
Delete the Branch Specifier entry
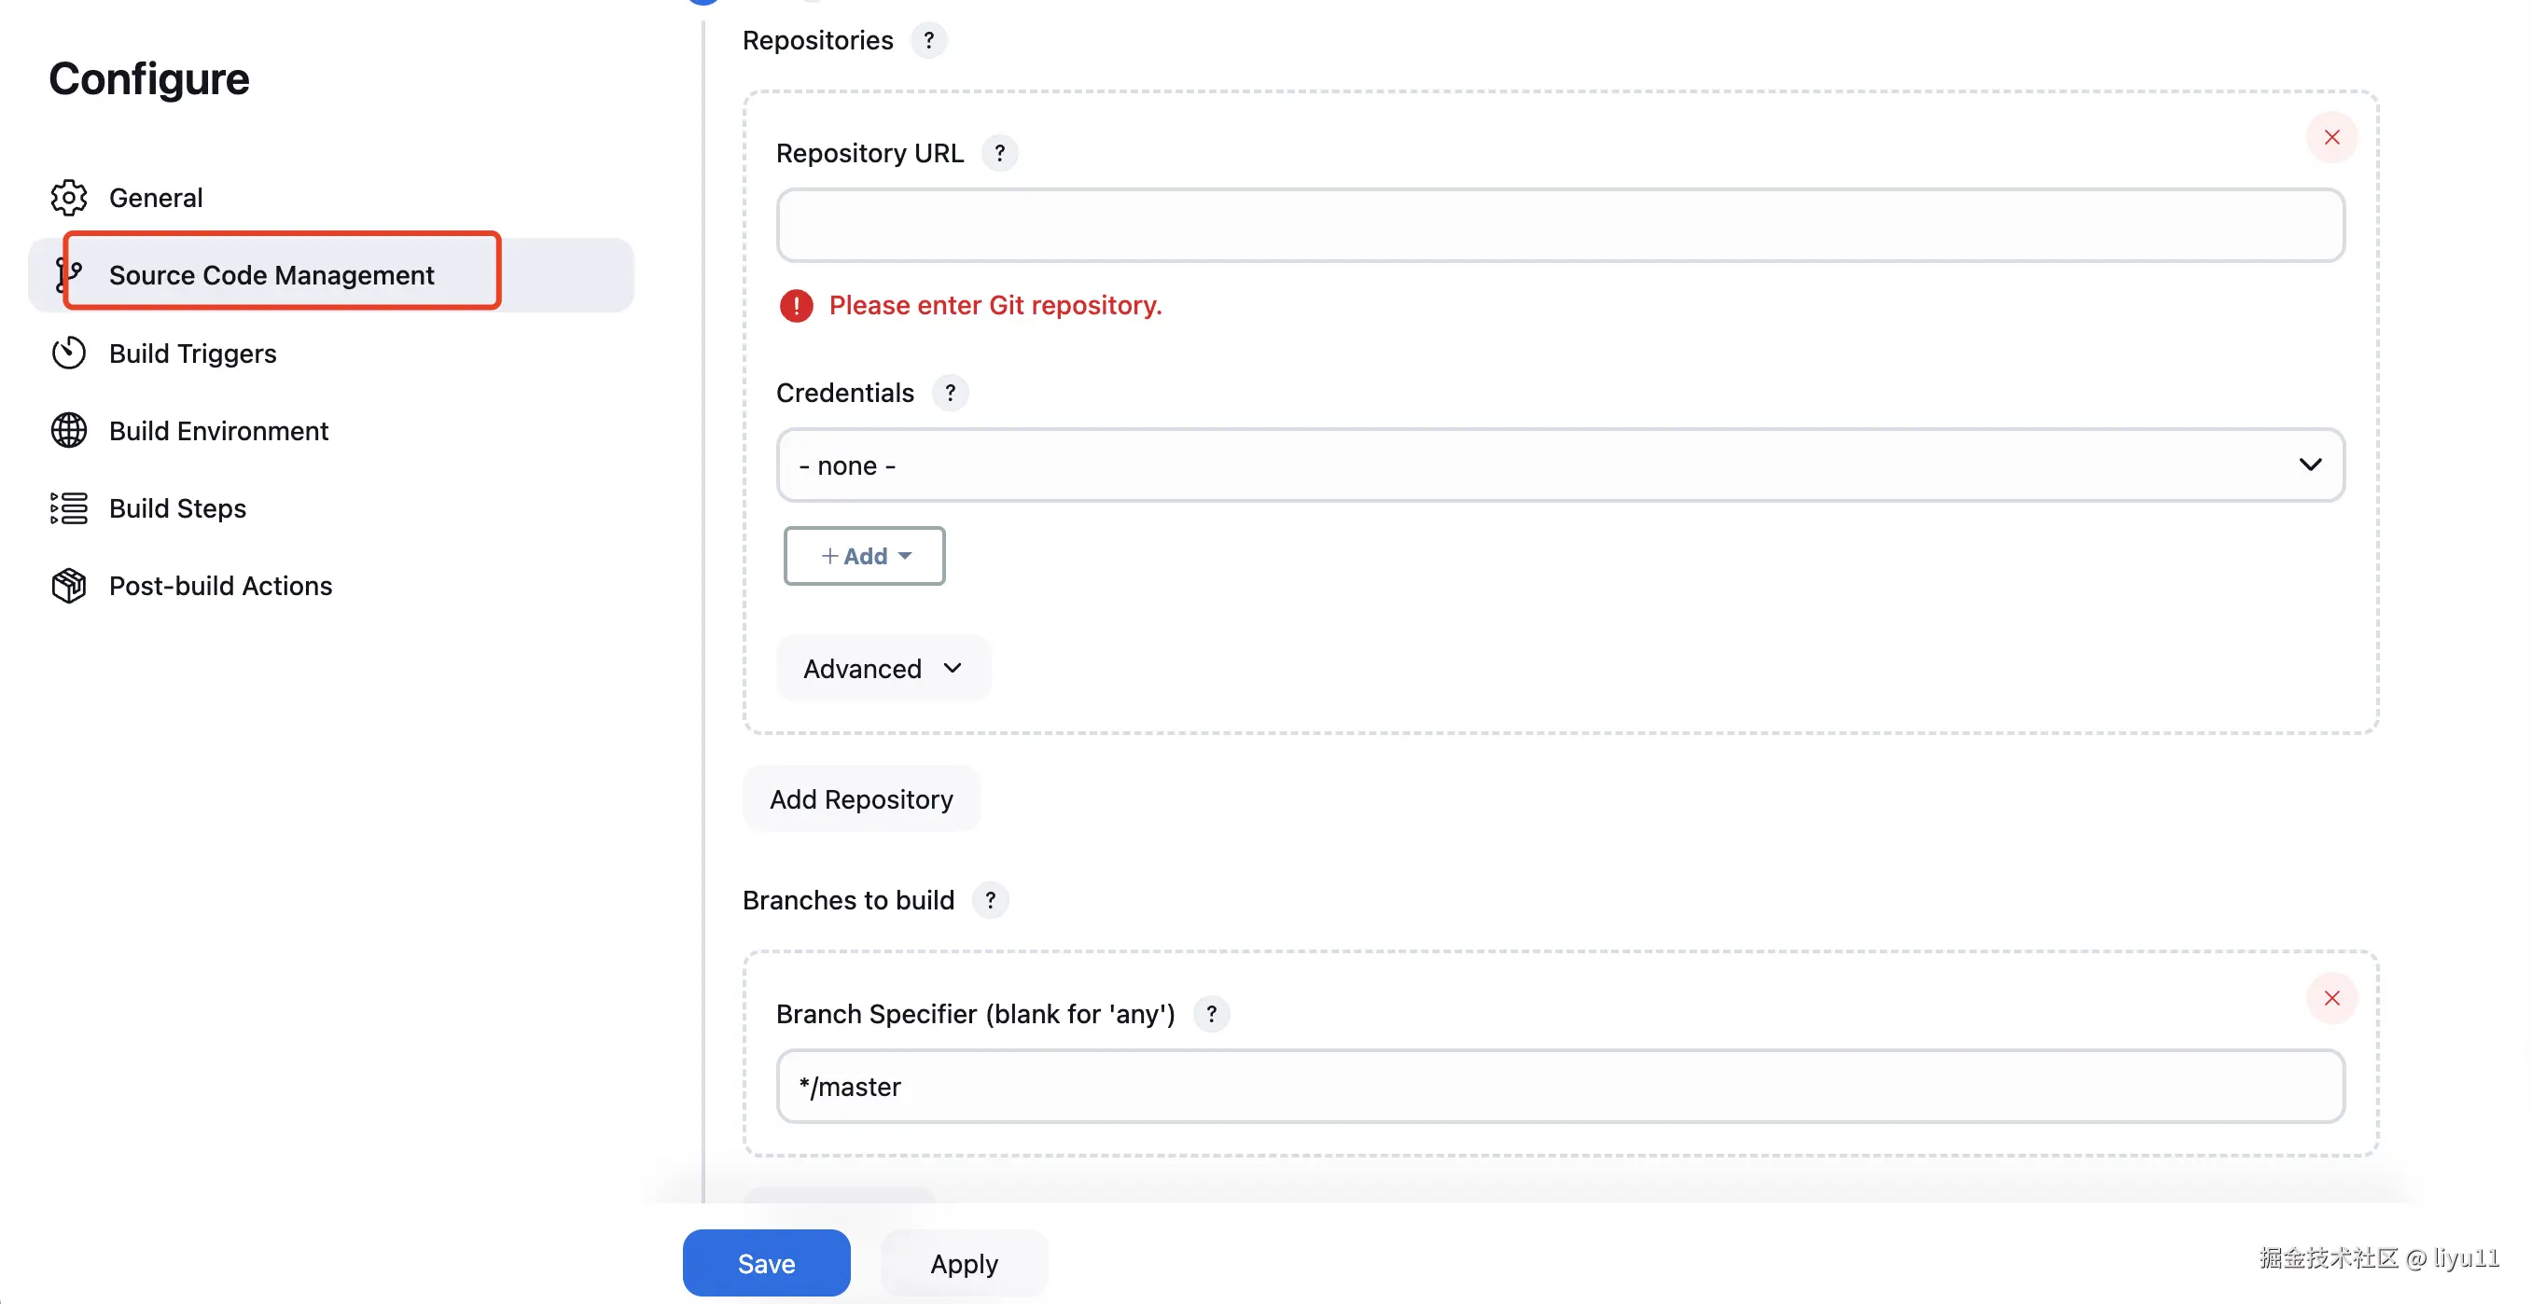[2331, 998]
